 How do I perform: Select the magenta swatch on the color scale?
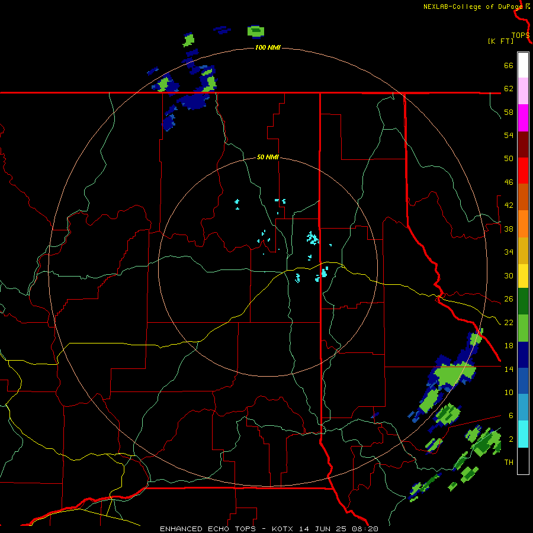(523, 118)
